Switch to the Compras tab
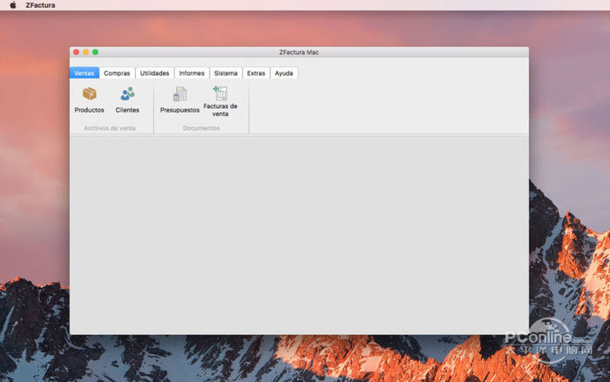 click(117, 72)
